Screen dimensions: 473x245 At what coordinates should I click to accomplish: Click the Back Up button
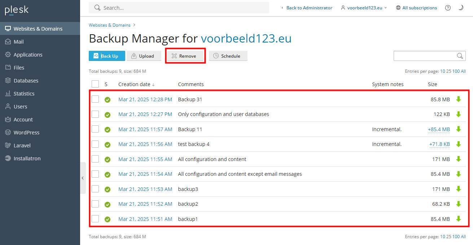pos(107,56)
